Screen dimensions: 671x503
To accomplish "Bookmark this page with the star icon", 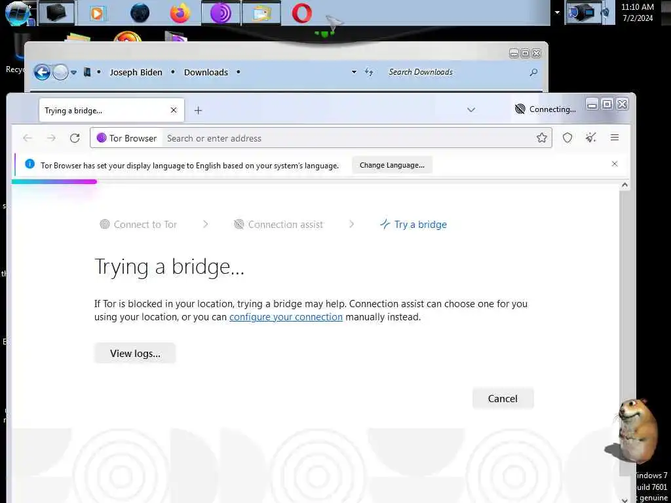I will [x=542, y=138].
